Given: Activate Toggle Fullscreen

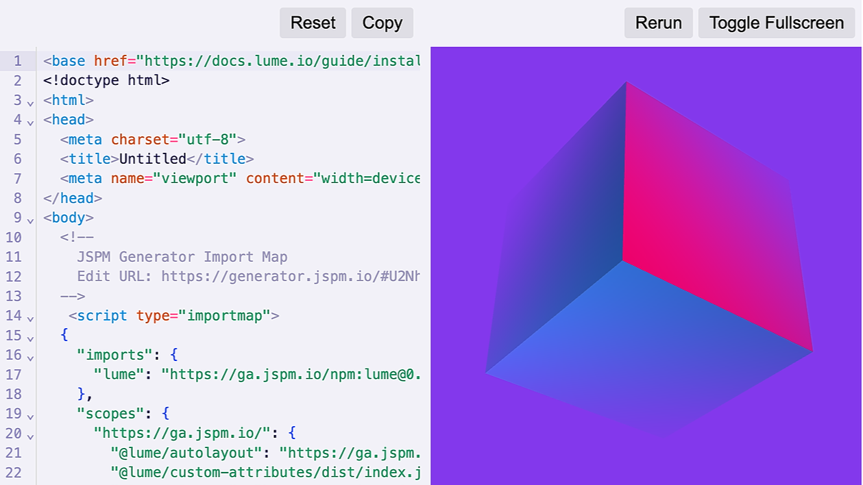Looking at the screenshot, I should pyautogui.click(x=776, y=23).
